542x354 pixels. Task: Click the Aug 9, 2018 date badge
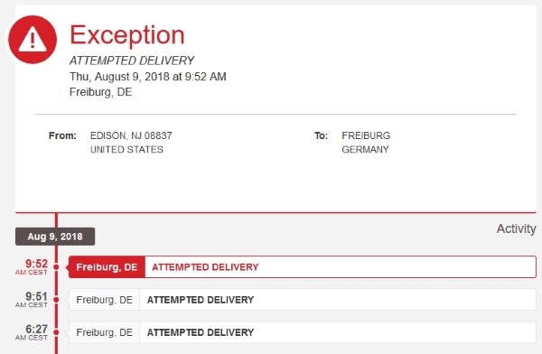(x=55, y=237)
